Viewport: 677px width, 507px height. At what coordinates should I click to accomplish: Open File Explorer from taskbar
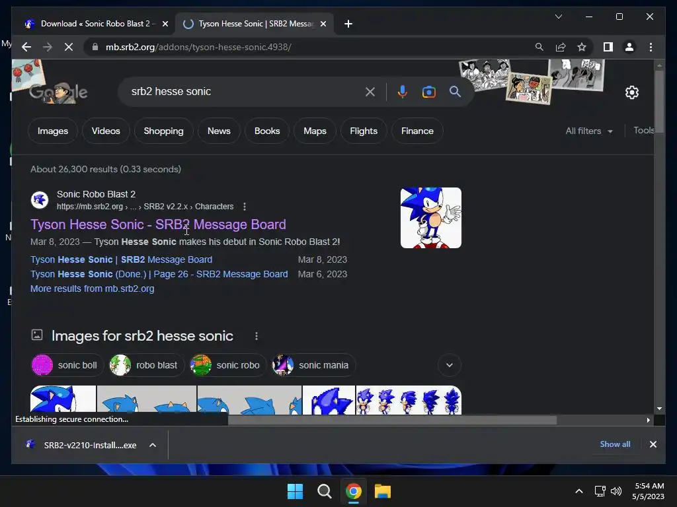tap(383, 491)
